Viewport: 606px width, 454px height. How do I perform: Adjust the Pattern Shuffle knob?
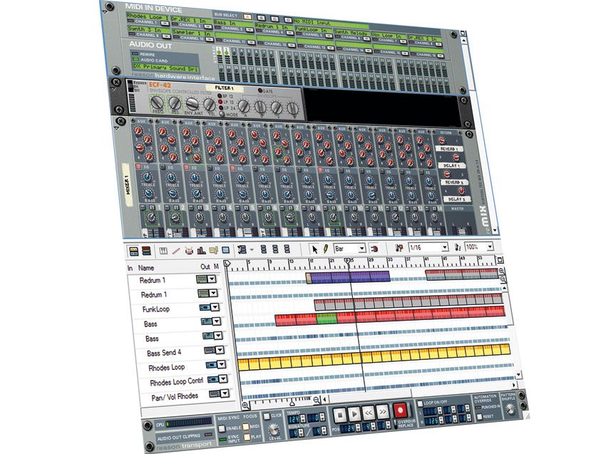tap(510, 408)
